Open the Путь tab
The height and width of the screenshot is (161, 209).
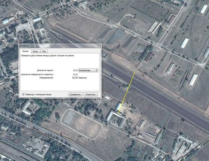pyautogui.click(x=35, y=51)
